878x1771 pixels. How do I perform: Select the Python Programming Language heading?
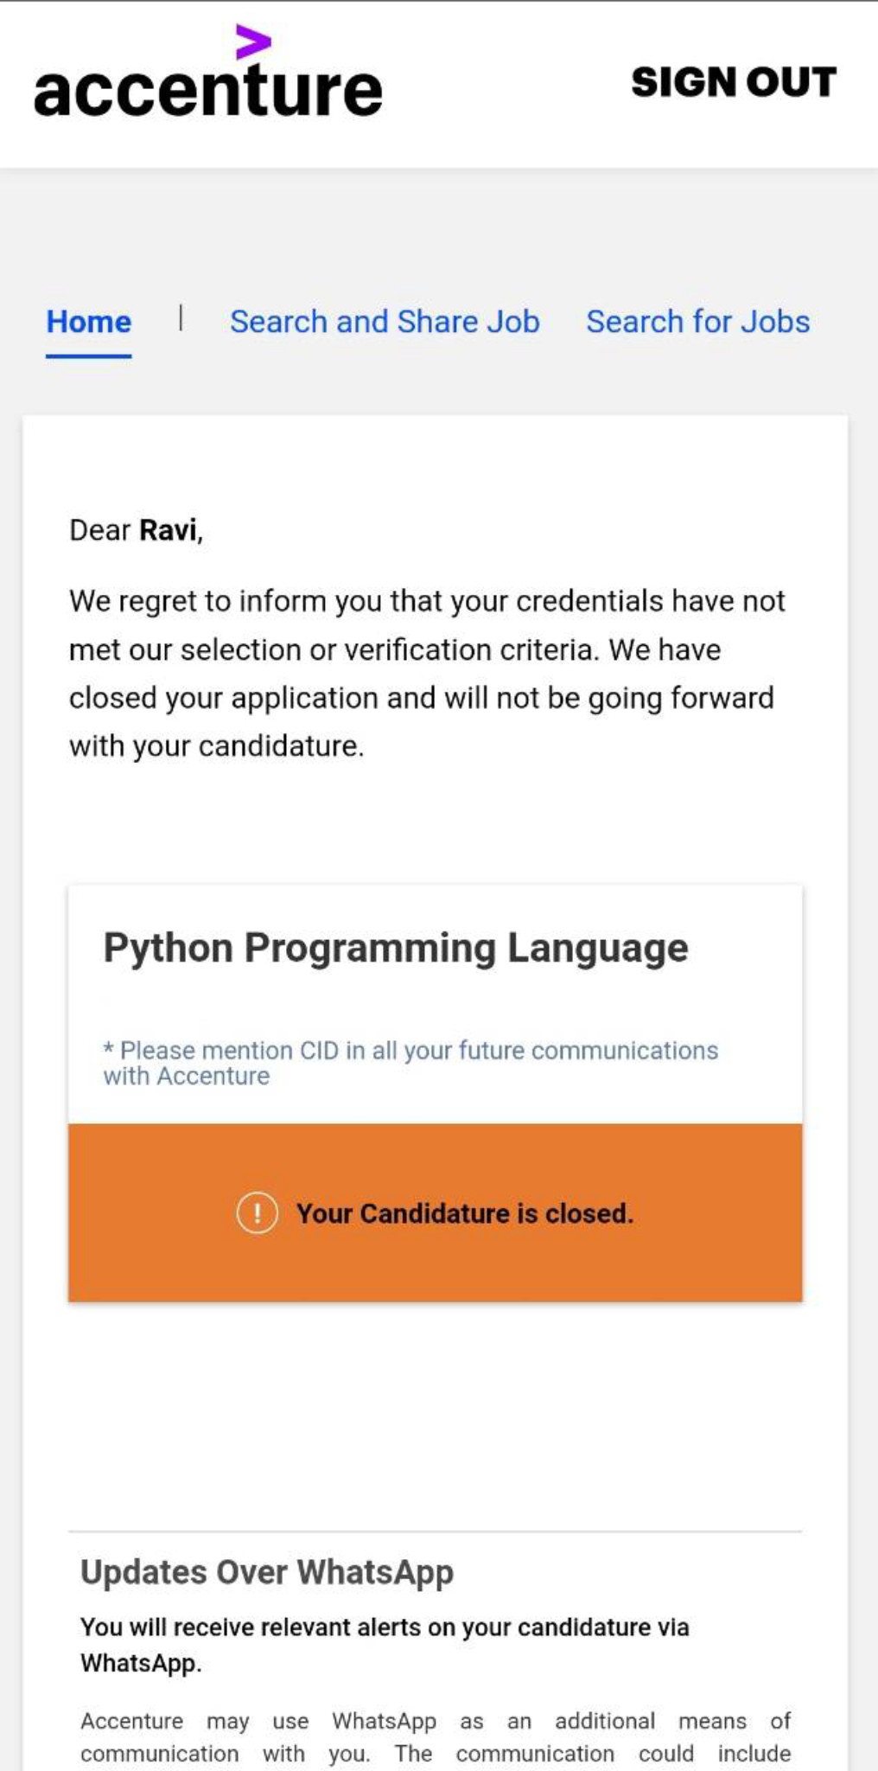tap(396, 948)
